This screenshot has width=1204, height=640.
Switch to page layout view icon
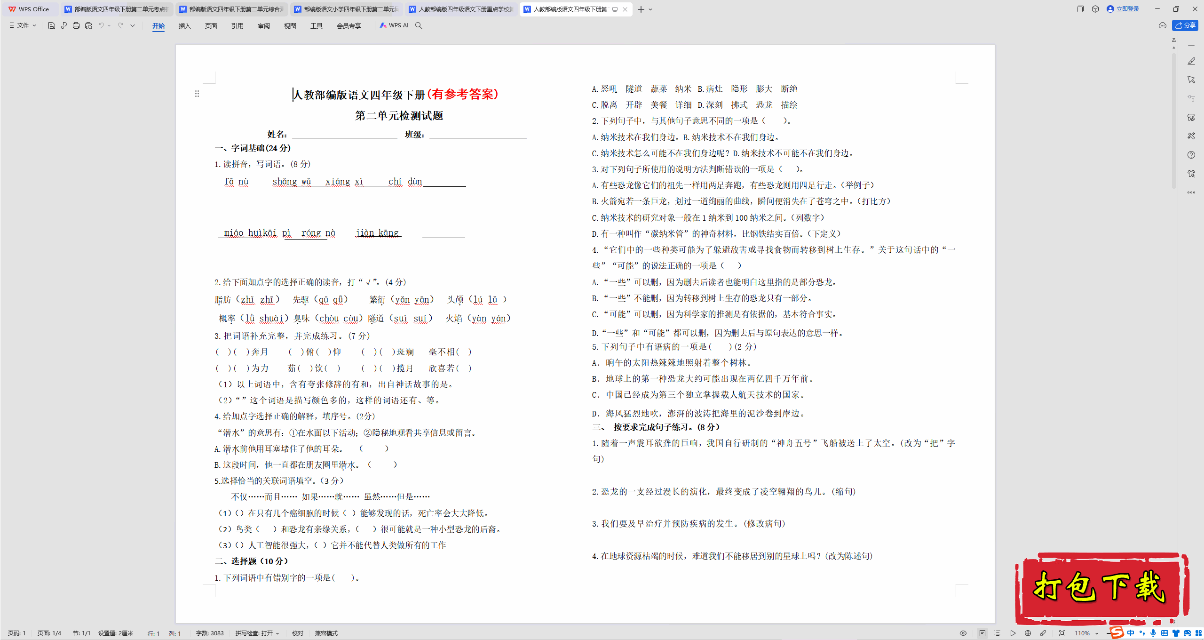tap(982, 633)
